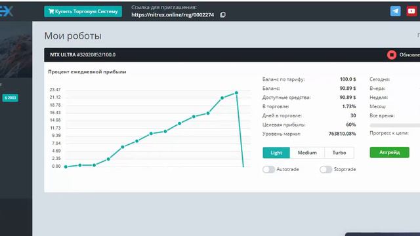Click the red stop robot icon
This screenshot has width=420, height=236.
pos(392,55)
